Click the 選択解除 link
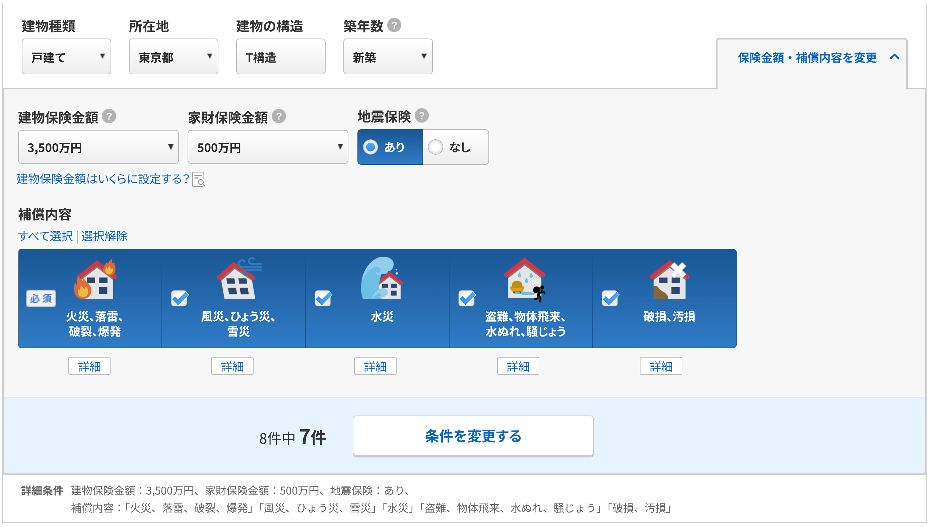 coord(105,236)
